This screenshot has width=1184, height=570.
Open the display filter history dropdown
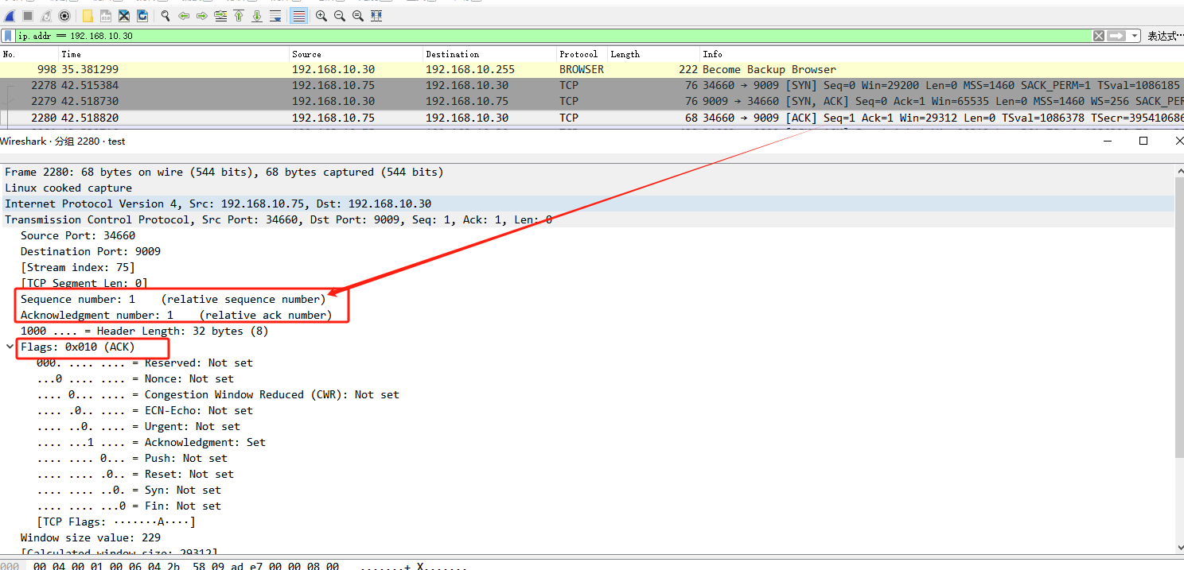coord(1134,36)
